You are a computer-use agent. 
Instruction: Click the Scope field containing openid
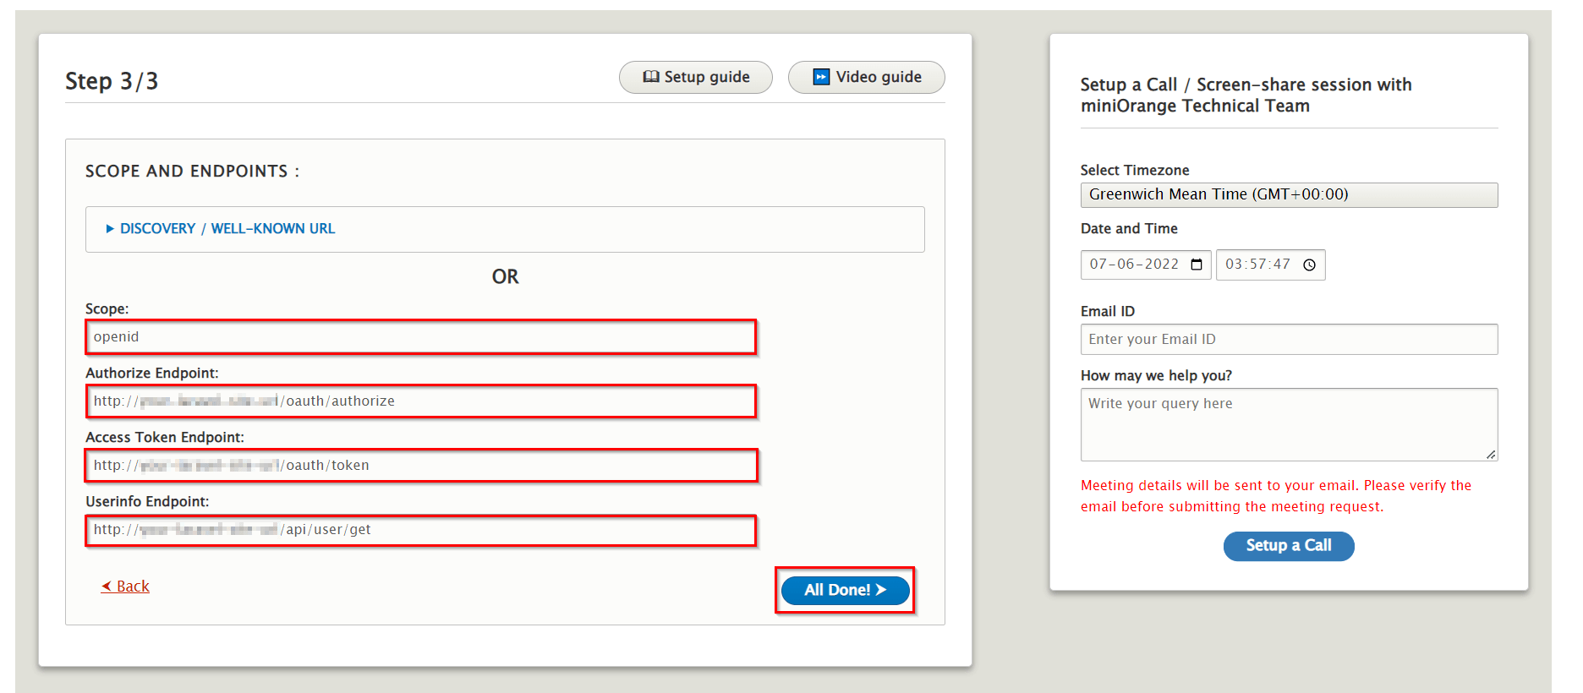pyautogui.click(x=420, y=336)
